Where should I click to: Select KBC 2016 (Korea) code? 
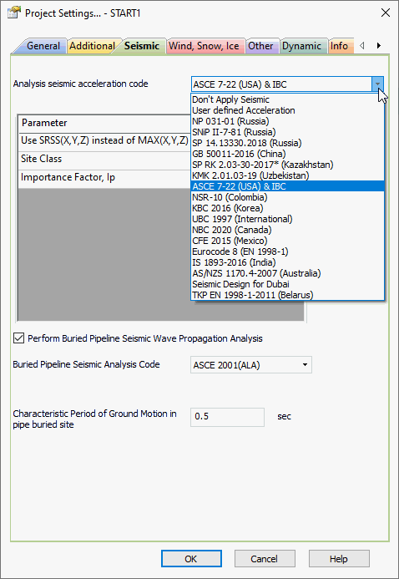[x=288, y=208]
